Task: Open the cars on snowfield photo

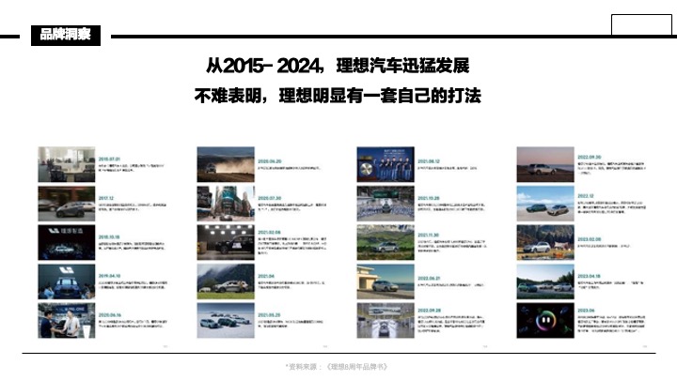Action: [226, 321]
